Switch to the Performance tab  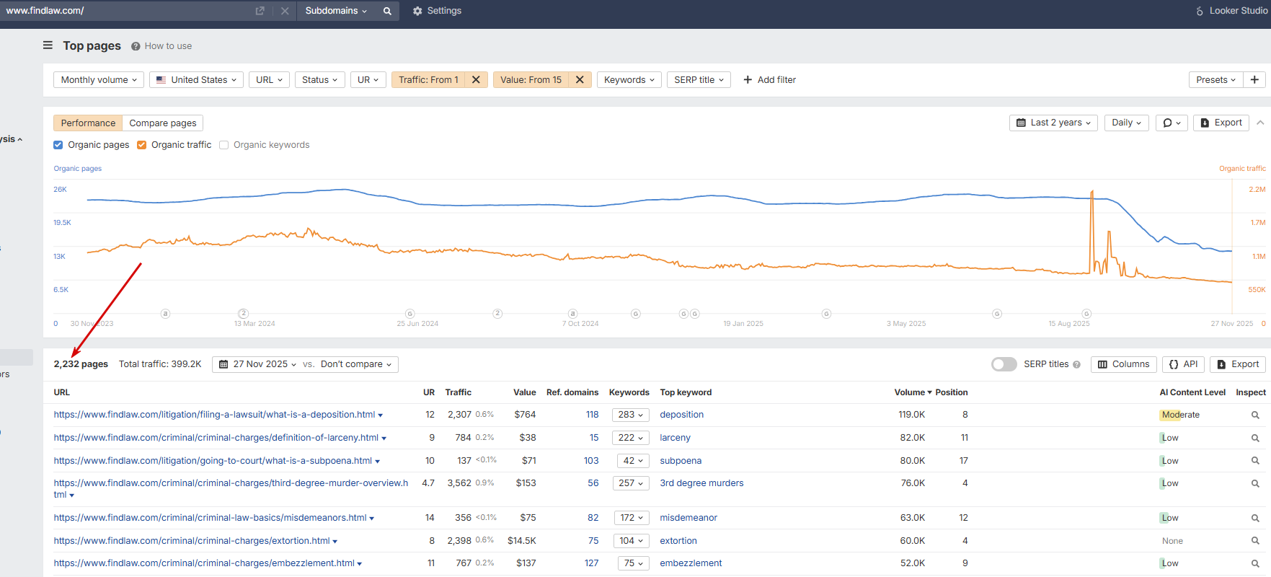click(88, 123)
